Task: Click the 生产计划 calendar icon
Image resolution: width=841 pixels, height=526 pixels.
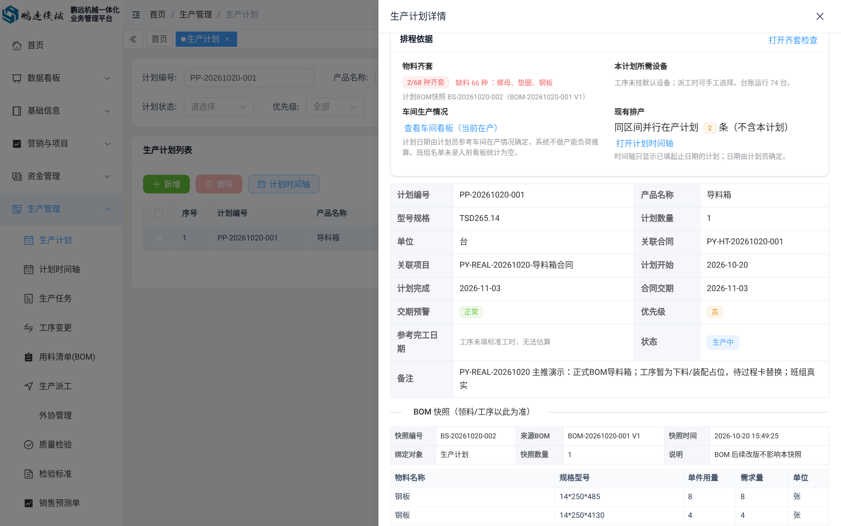Action: click(28, 240)
